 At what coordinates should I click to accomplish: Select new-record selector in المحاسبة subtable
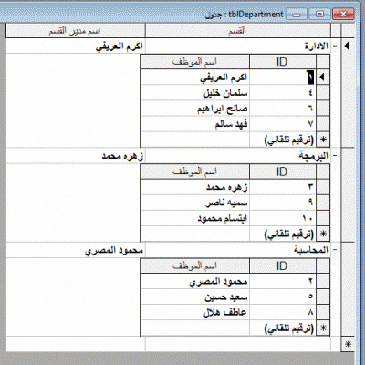pos(323,328)
